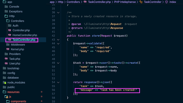The height and width of the screenshot is (103, 183).
Task: Expand the Providers folder
Action: pos(15,54)
